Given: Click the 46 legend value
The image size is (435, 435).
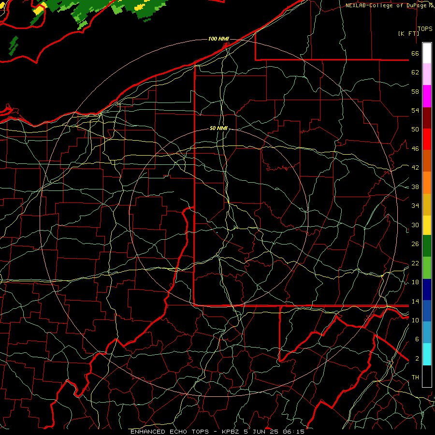Looking at the screenshot, I should (415, 149).
